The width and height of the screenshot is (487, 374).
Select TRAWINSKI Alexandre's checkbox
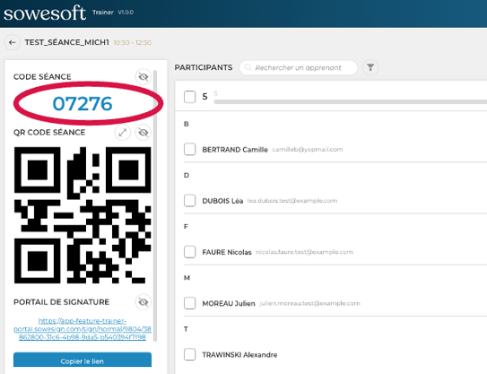point(189,354)
